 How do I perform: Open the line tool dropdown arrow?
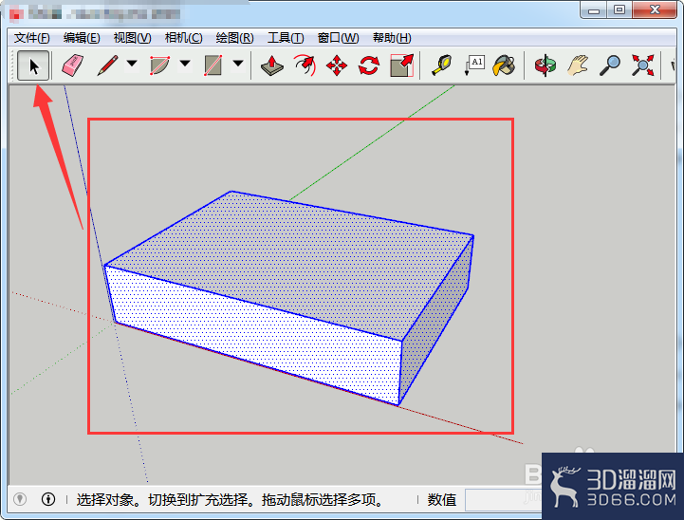pyautogui.click(x=132, y=64)
